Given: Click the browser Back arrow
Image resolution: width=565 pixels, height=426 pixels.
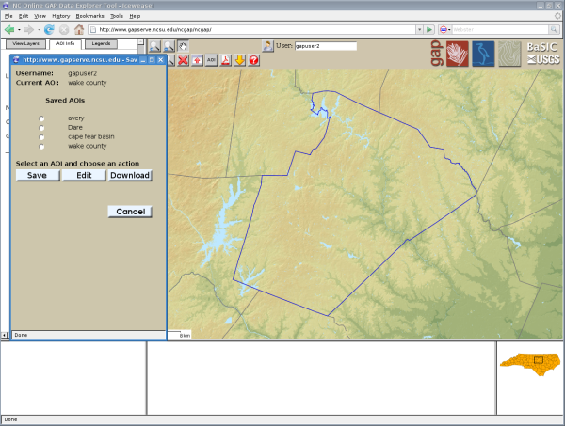Looking at the screenshot, I should click(9, 29).
